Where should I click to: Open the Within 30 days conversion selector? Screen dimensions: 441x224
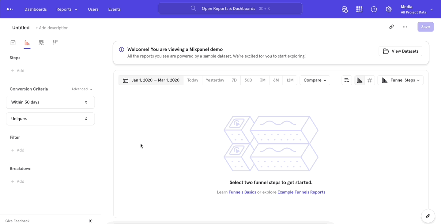pos(50,102)
